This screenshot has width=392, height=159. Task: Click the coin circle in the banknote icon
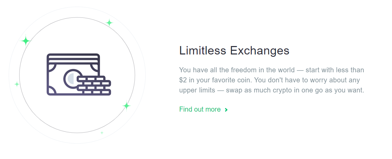72,79
